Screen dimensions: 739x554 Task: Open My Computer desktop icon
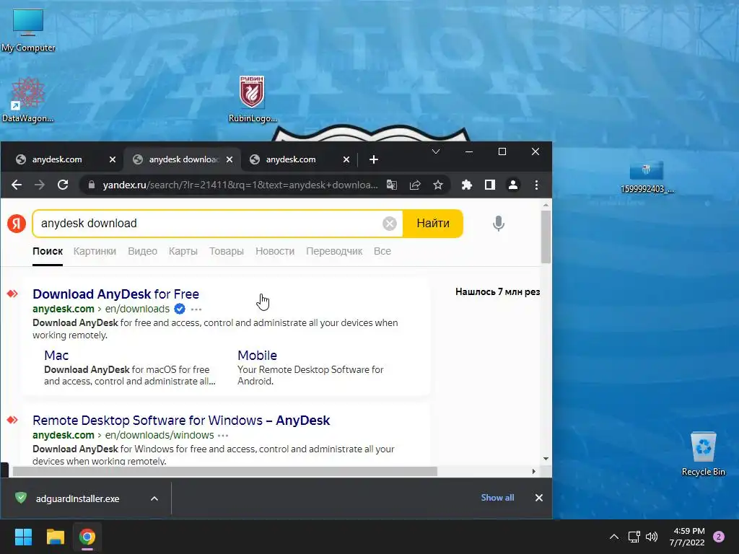coord(28,30)
